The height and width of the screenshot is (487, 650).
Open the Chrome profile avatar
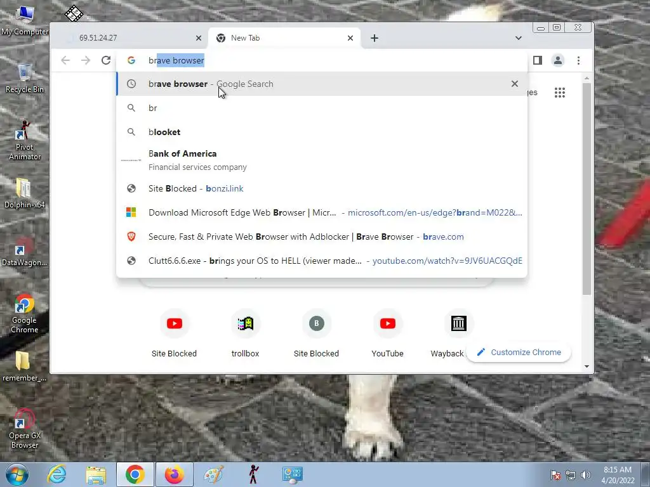tap(558, 60)
